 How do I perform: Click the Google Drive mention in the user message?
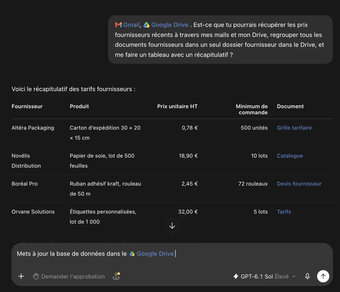pyautogui.click(x=166, y=25)
